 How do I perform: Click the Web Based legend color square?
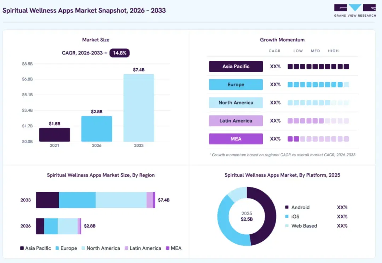pos(287,226)
